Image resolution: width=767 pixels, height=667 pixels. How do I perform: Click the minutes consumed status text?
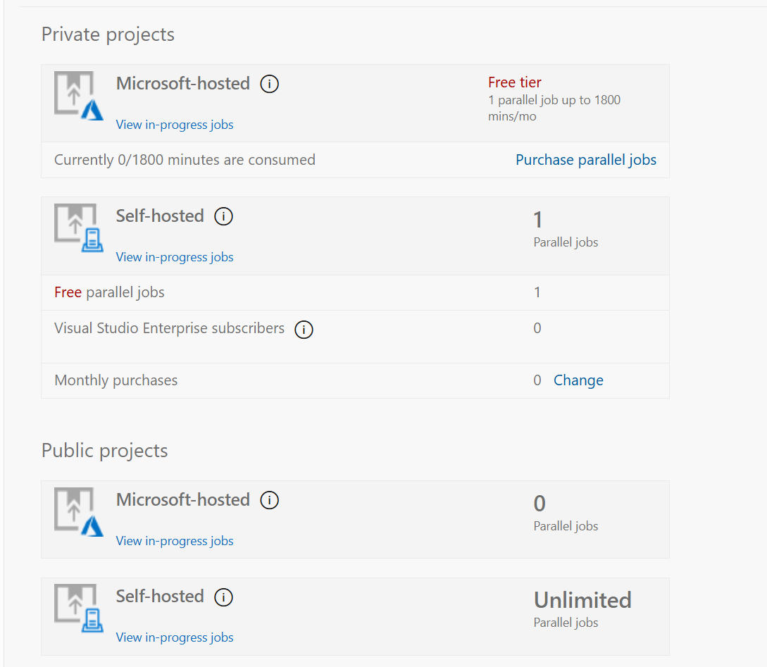(x=185, y=160)
